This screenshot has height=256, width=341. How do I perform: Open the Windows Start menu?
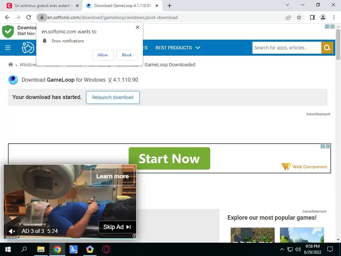(8, 249)
